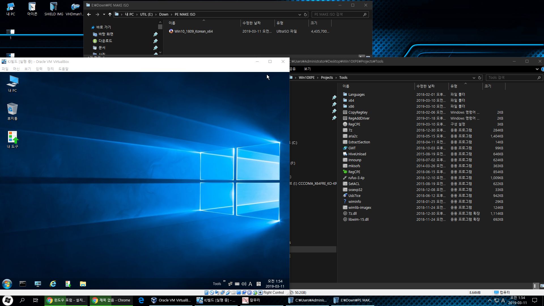
Task: Open VirtualBox 도움말 menu
Action: [x=63, y=69]
